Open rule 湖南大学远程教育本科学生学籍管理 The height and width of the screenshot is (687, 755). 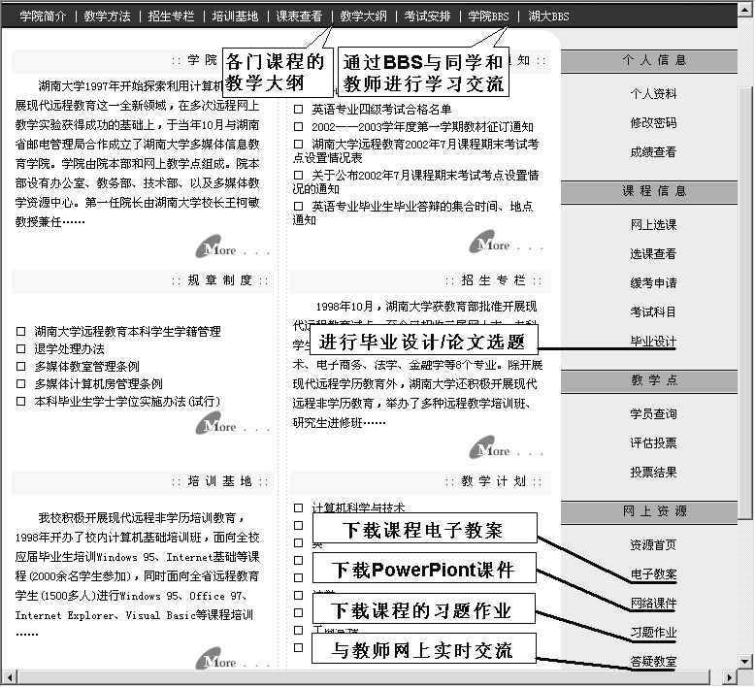point(127,331)
